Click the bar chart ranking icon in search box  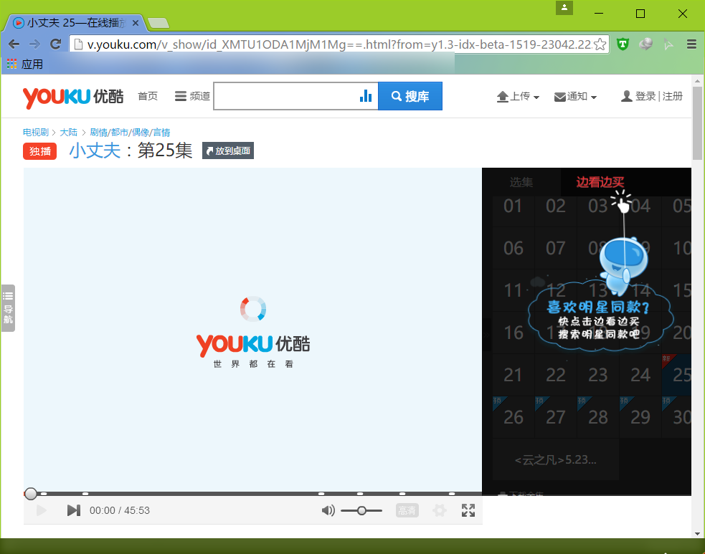(366, 96)
